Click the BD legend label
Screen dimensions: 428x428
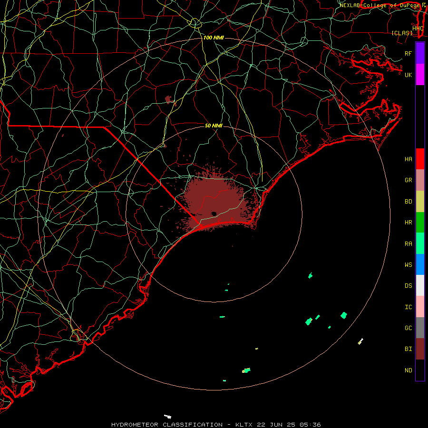pos(409,202)
